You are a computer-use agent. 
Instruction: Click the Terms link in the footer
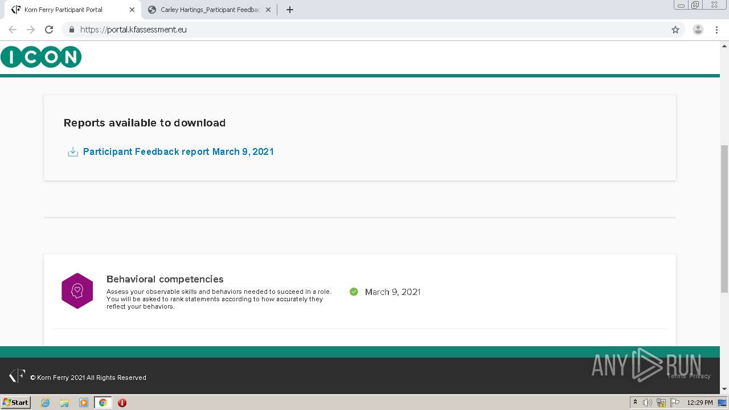click(x=677, y=376)
